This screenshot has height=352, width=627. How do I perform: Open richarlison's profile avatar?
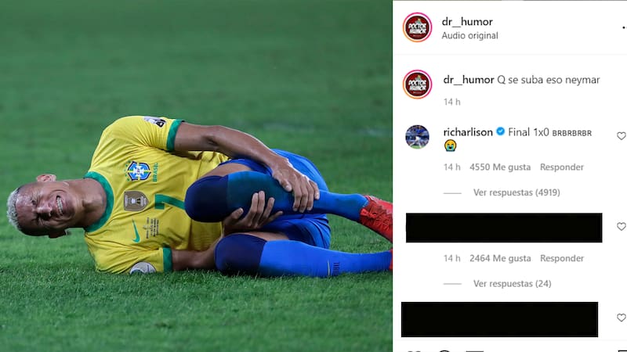(417, 136)
